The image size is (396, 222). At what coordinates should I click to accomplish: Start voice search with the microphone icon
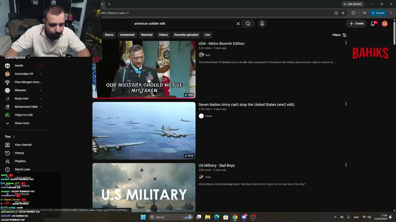(262, 23)
